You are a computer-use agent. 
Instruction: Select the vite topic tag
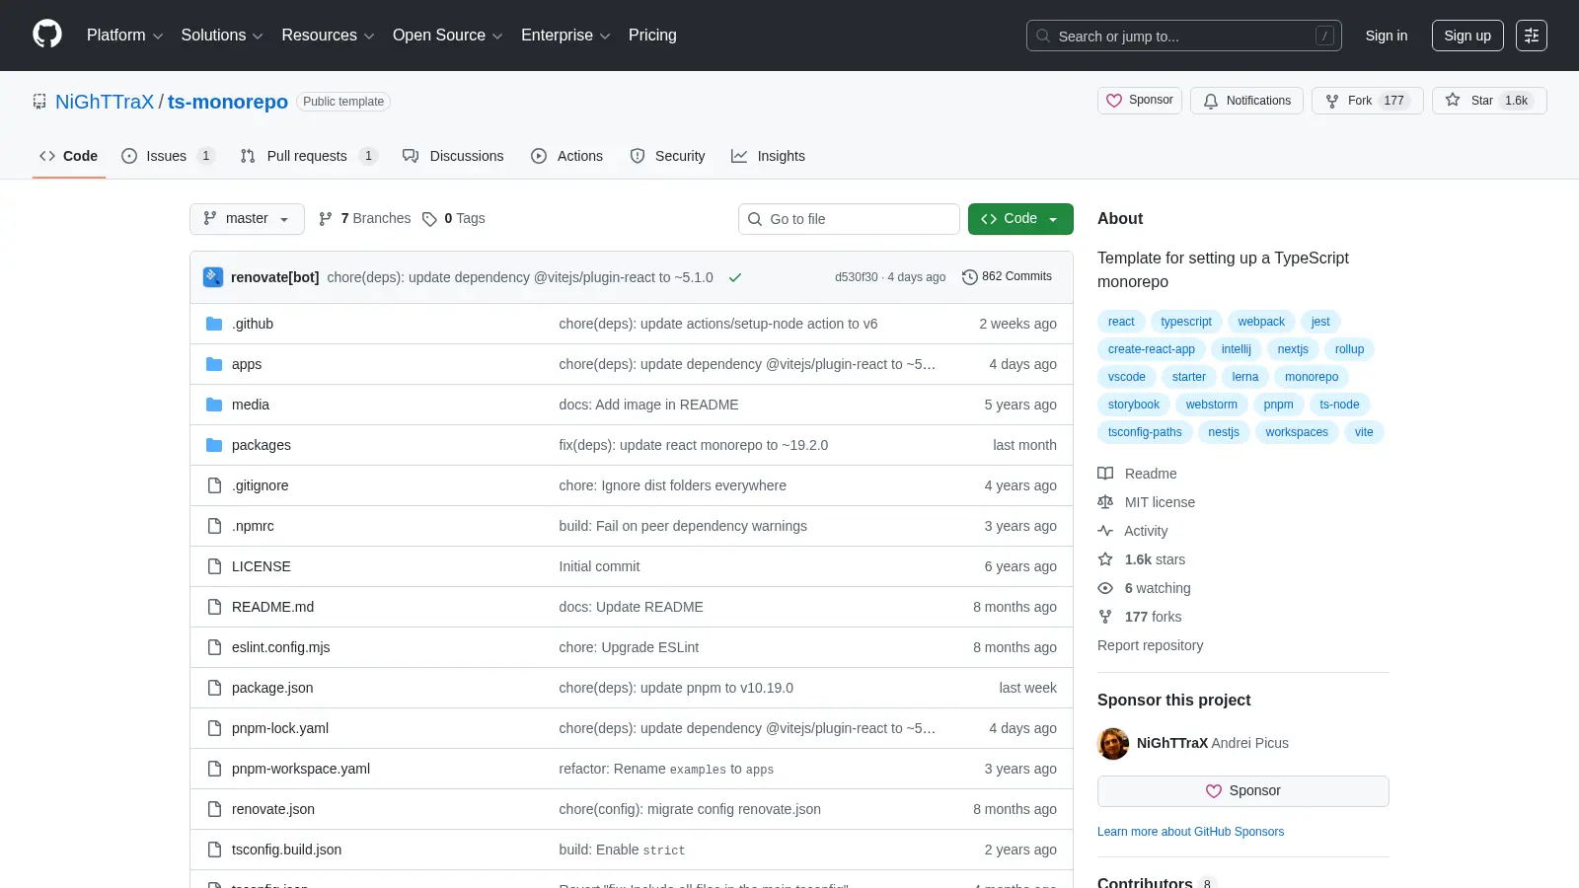(1364, 432)
